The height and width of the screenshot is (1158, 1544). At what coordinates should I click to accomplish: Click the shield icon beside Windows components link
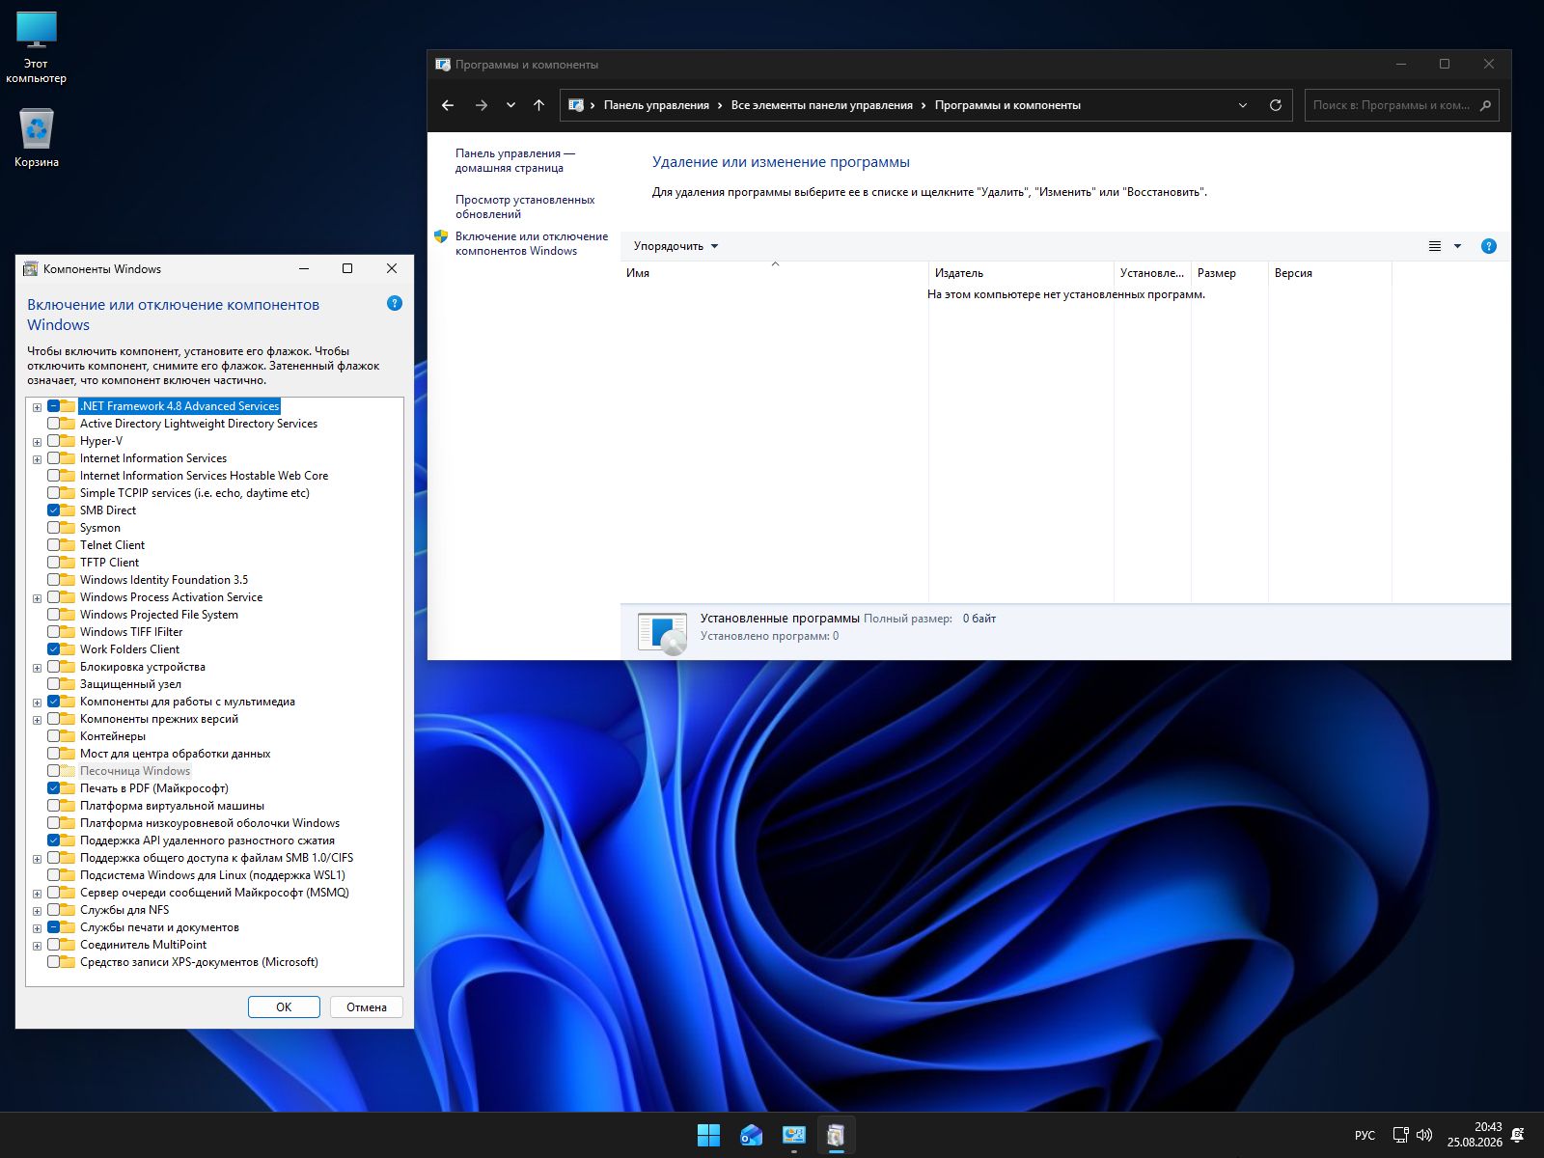441,236
